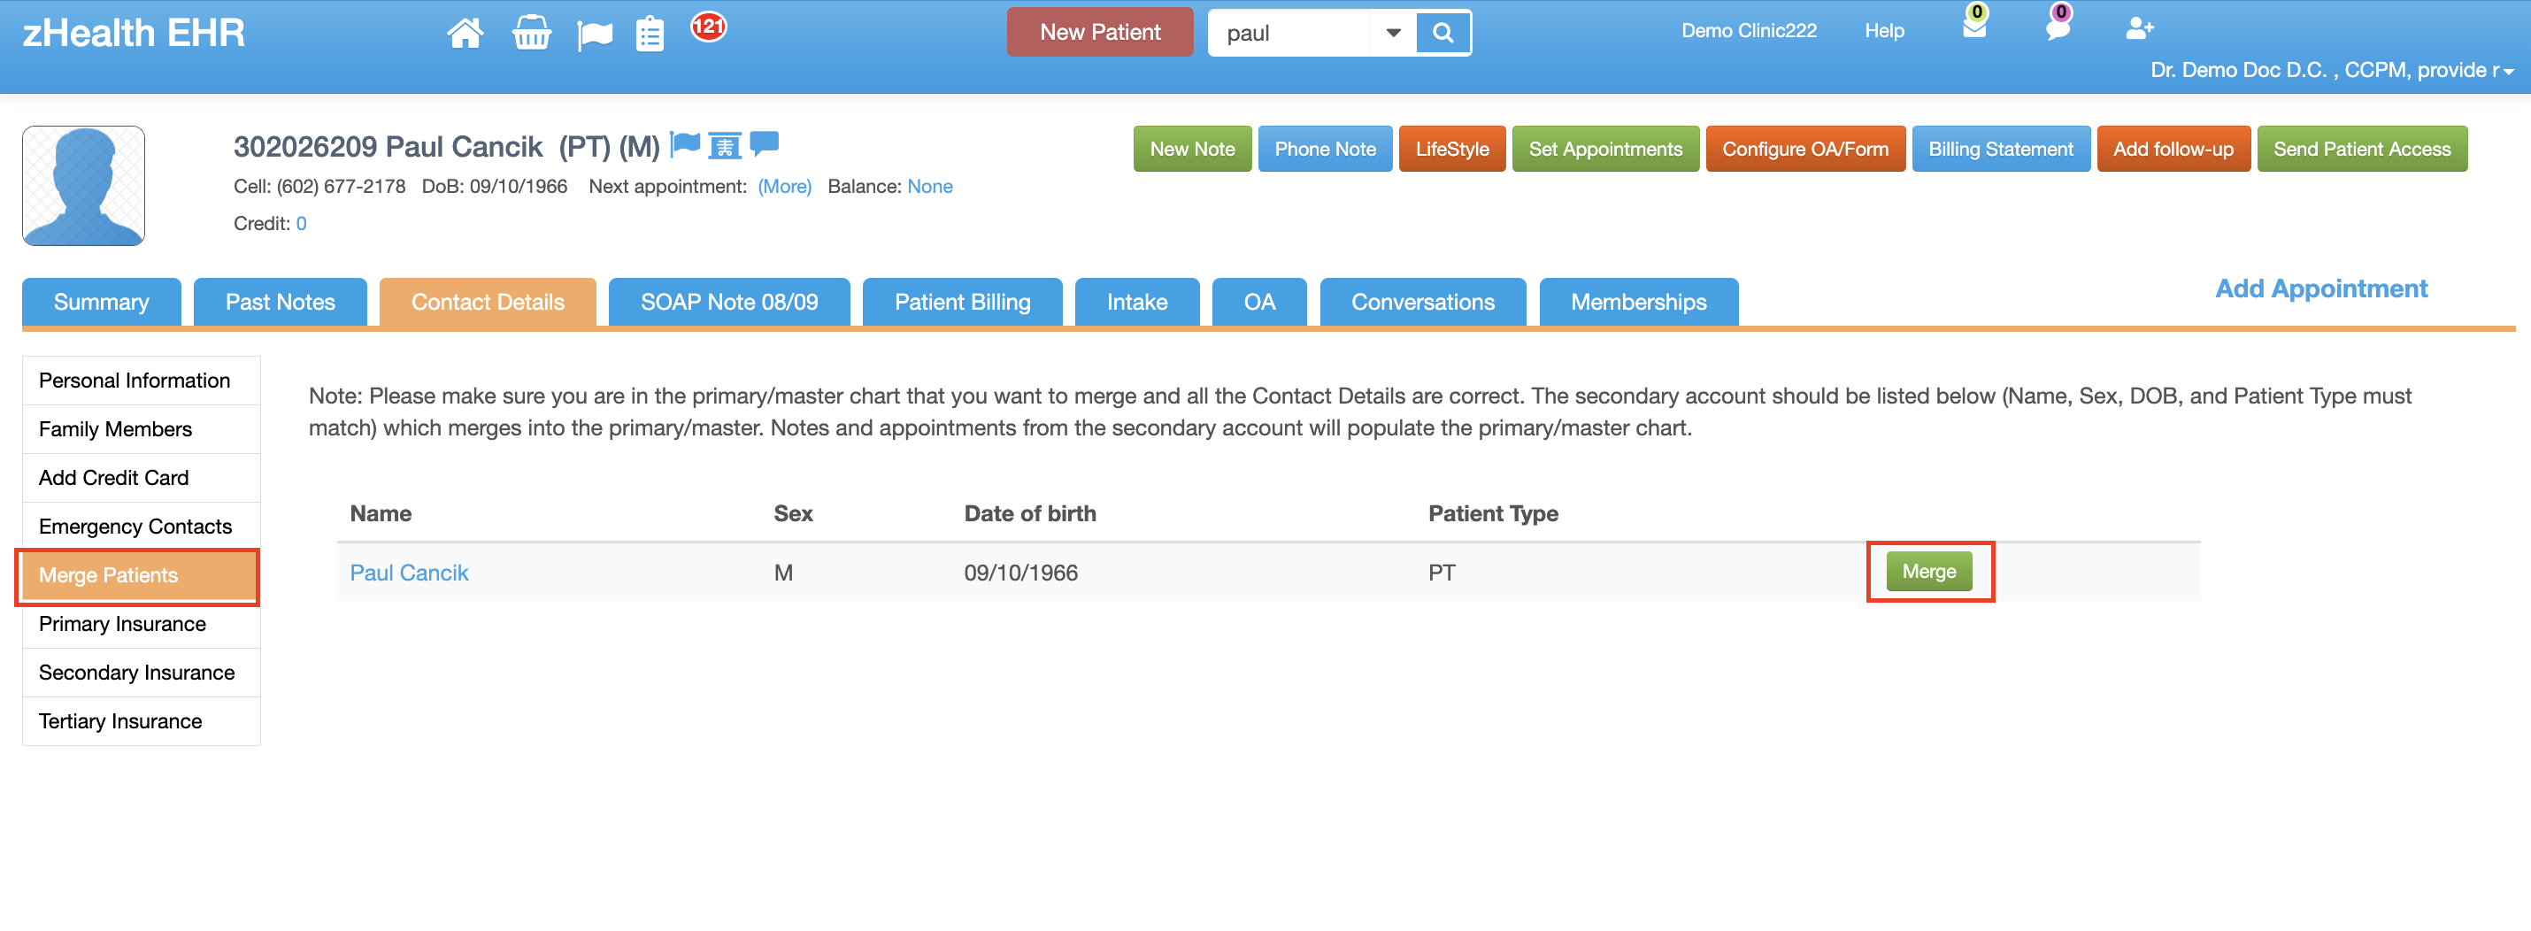
Task: Click the zHealth EHR logo
Action: pyautogui.click(x=134, y=34)
